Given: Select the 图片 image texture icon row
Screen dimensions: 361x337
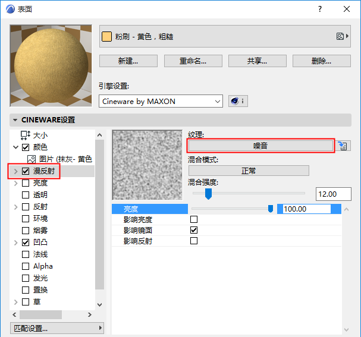Looking at the screenshot, I should pyautogui.click(x=59, y=159).
